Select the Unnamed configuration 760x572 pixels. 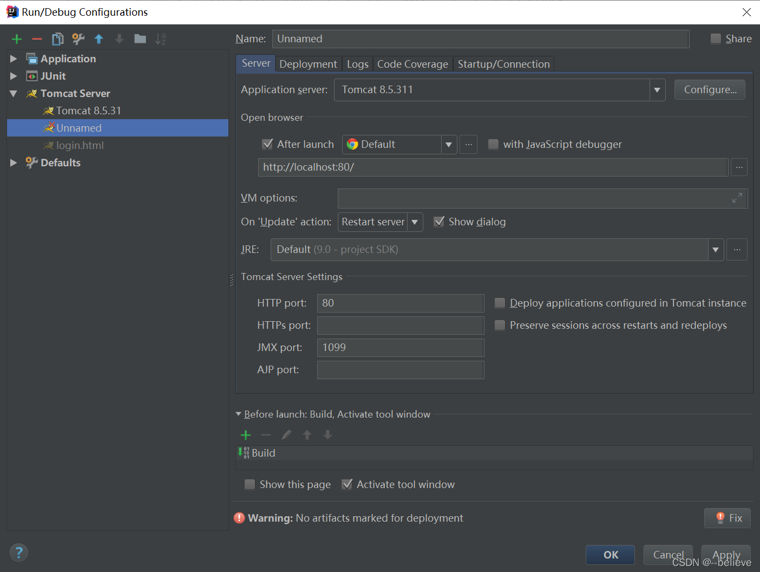[x=118, y=128]
